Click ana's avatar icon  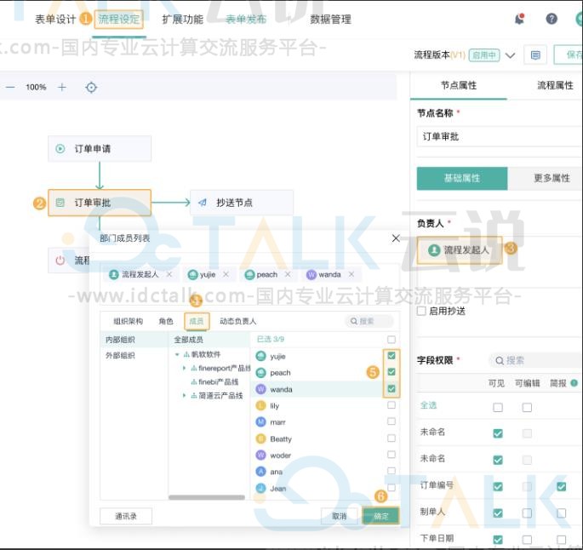click(261, 472)
